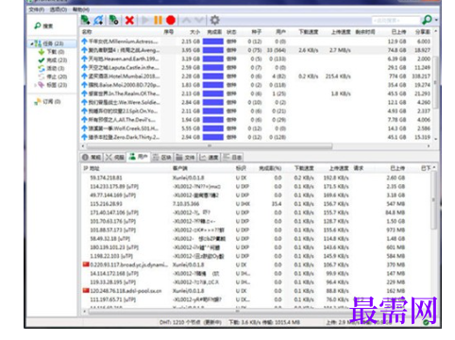
Task: Open the 选项(O) menu
Action: [59, 9]
